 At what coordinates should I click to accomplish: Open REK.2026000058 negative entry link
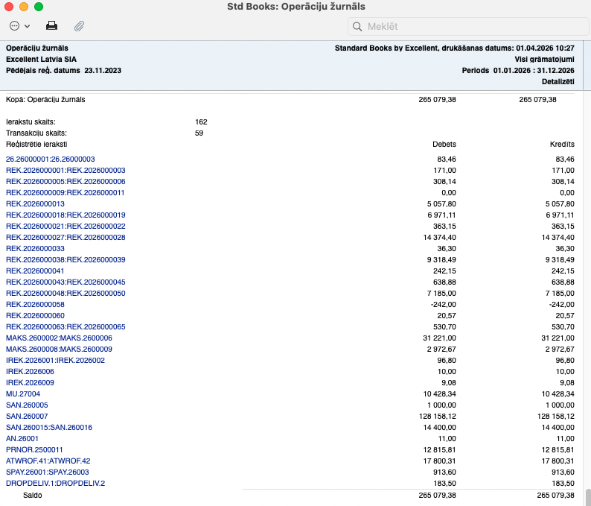pos(35,305)
